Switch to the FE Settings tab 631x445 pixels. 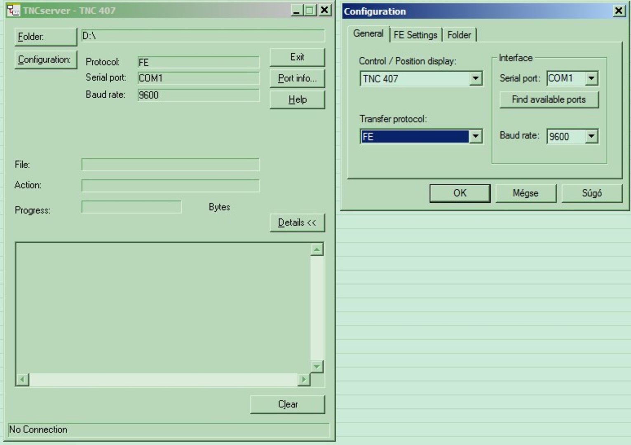tap(415, 35)
